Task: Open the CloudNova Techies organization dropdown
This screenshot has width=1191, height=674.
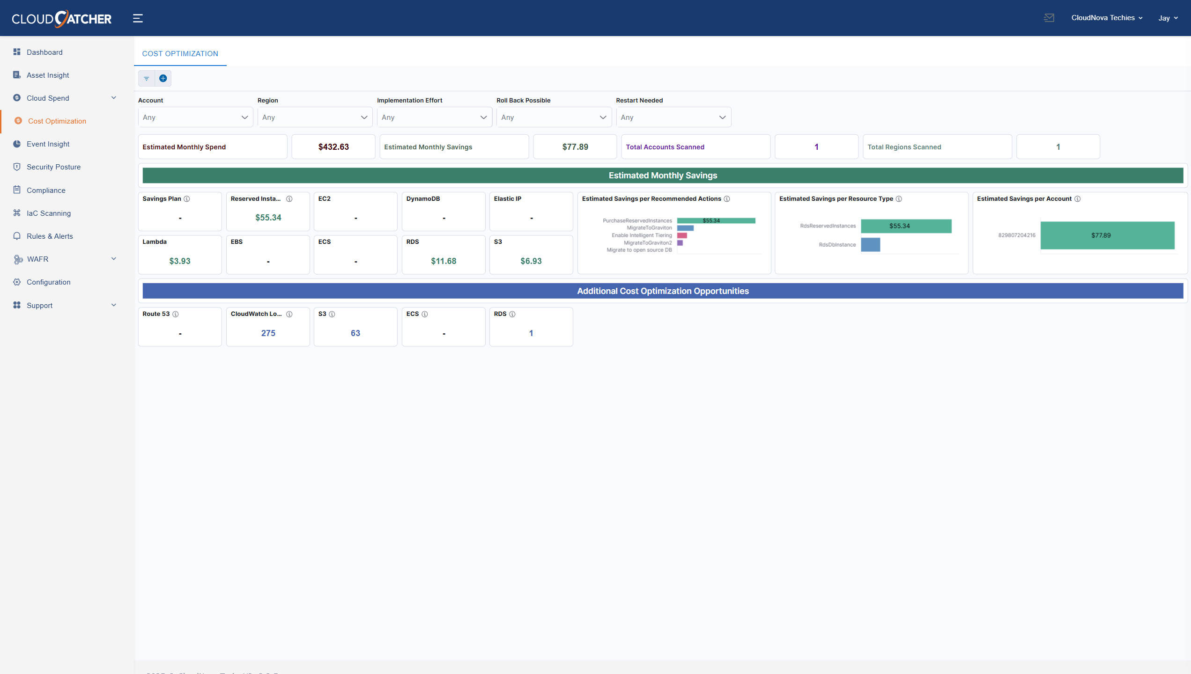Action: point(1107,18)
